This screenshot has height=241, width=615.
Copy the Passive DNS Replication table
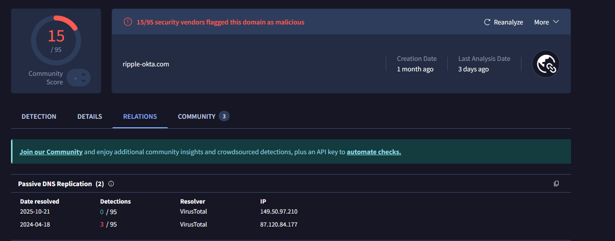point(556,184)
